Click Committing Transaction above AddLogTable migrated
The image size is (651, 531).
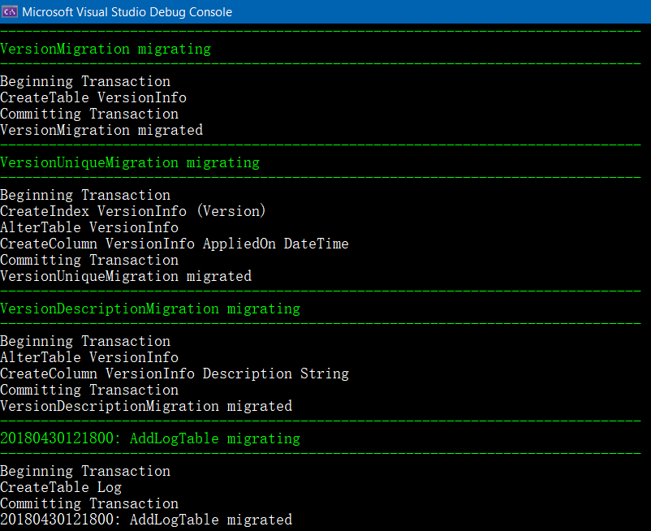[89, 503]
